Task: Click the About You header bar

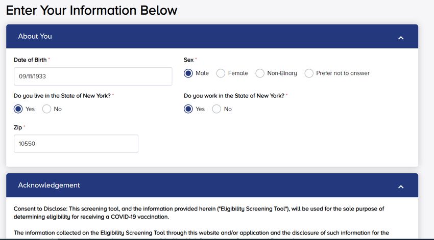Action: [212, 37]
